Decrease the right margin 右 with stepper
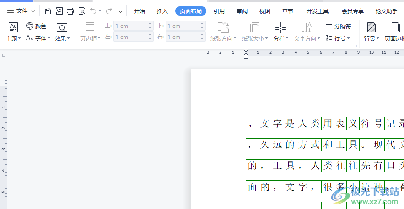 pos(202,39)
